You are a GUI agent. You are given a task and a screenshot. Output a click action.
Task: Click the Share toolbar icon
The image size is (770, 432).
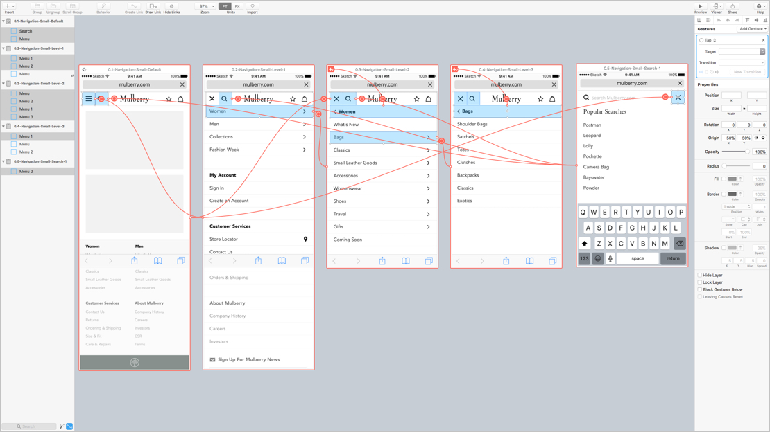click(x=732, y=6)
